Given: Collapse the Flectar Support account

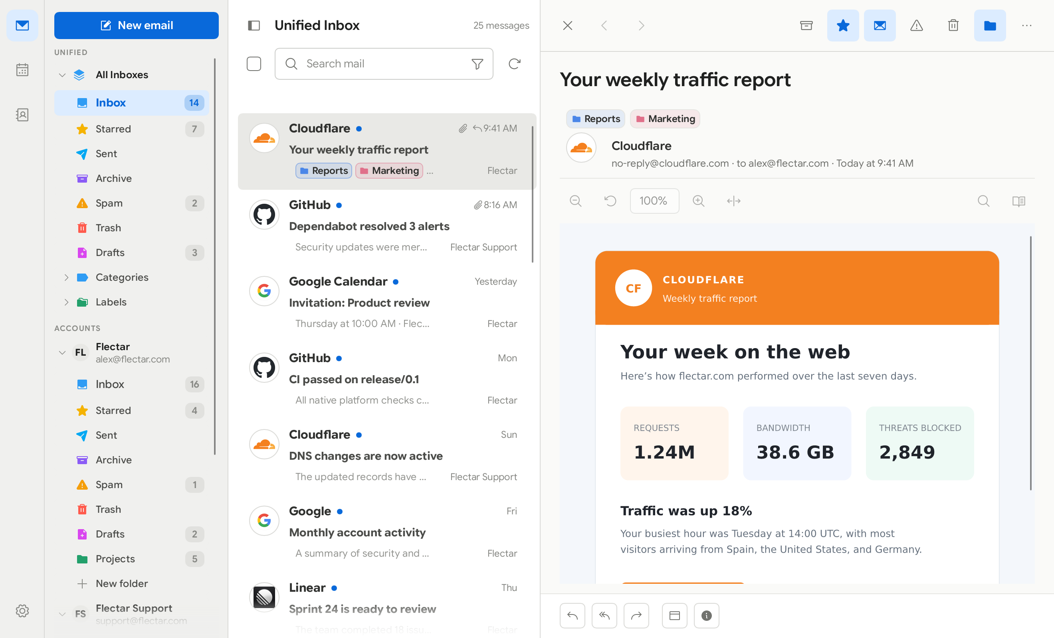Looking at the screenshot, I should [62, 614].
